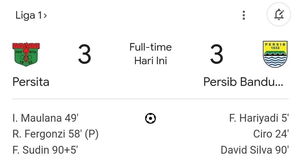This screenshot has width=301, height=167.
Task: Open the notification bell subscription icon
Action: point(279,14)
